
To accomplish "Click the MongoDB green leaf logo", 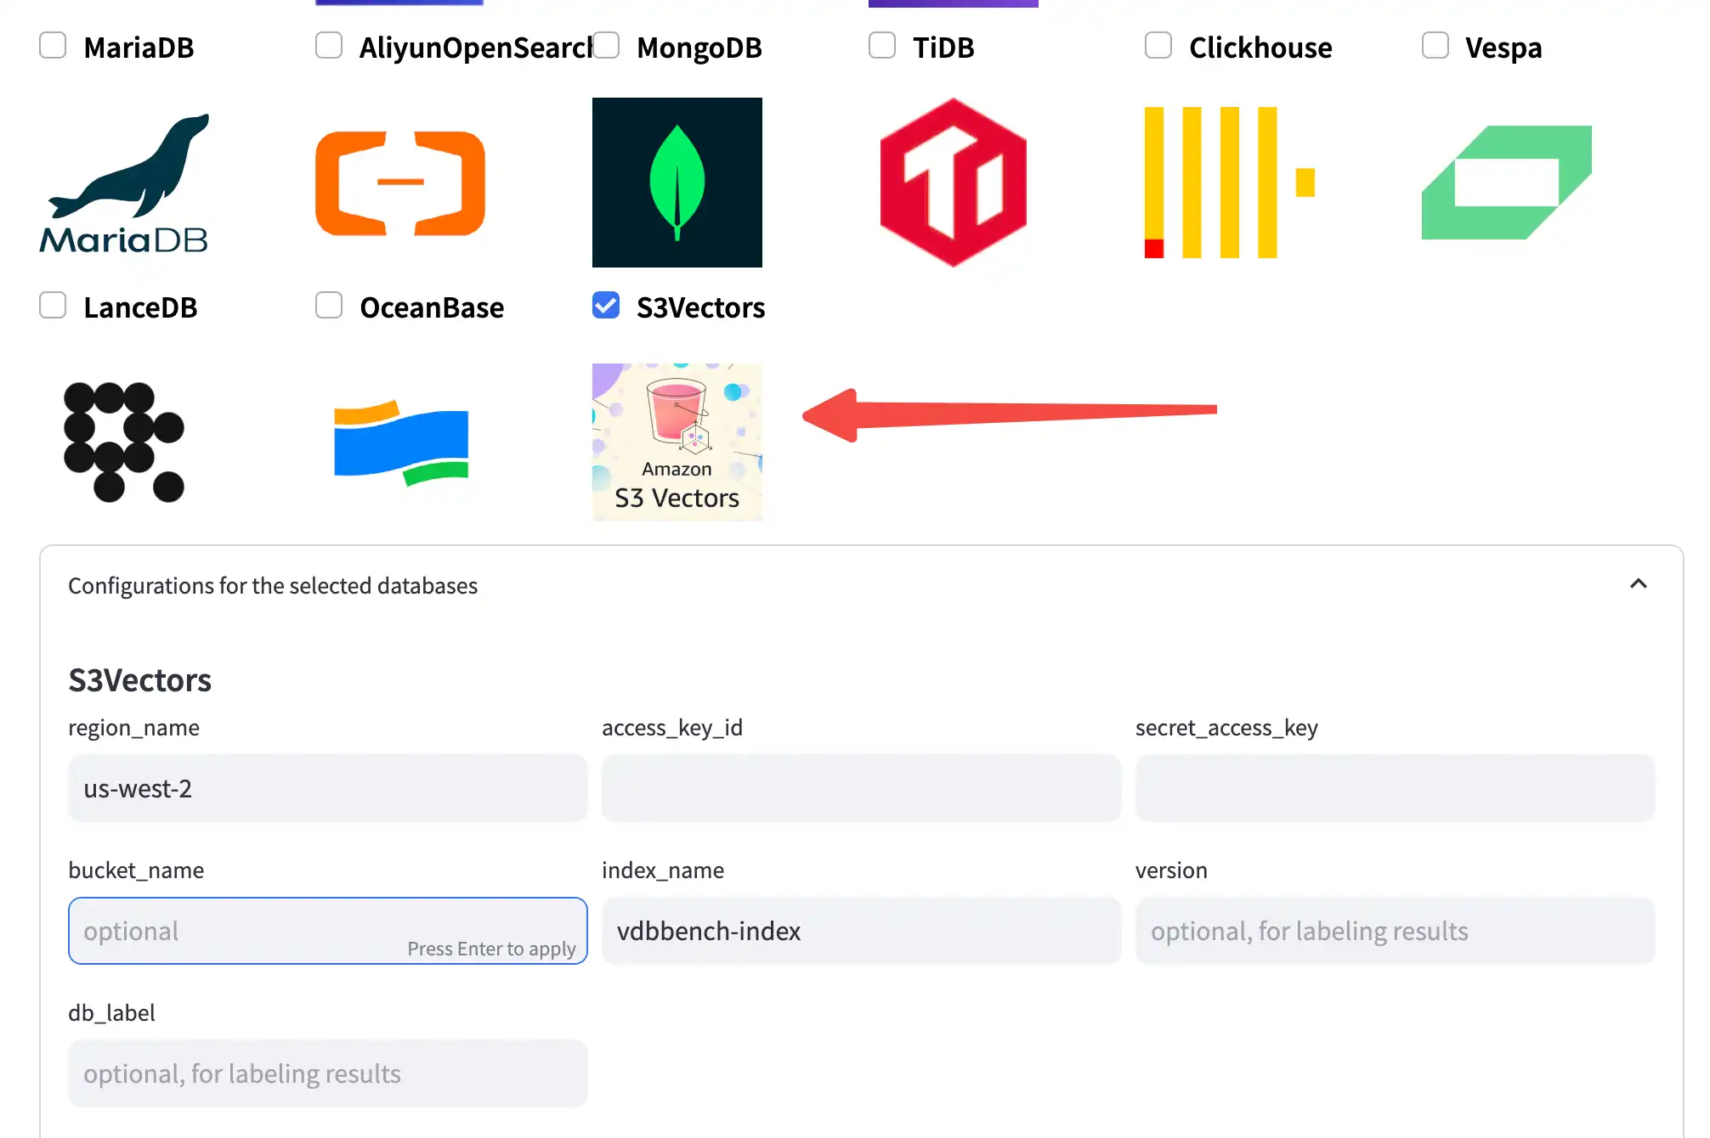I will [677, 183].
